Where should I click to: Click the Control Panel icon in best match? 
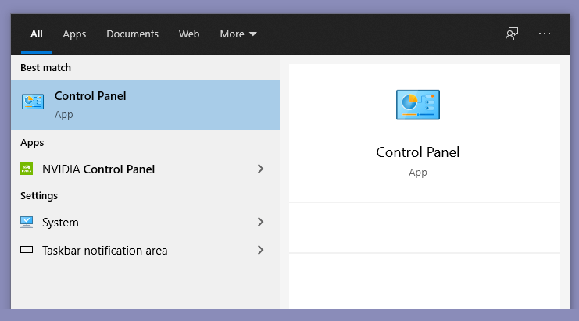33,102
